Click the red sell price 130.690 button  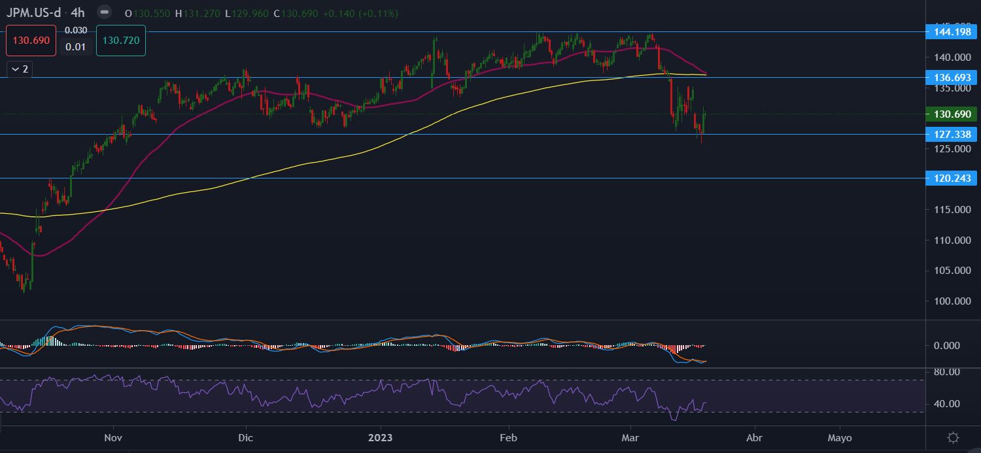(x=31, y=41)
